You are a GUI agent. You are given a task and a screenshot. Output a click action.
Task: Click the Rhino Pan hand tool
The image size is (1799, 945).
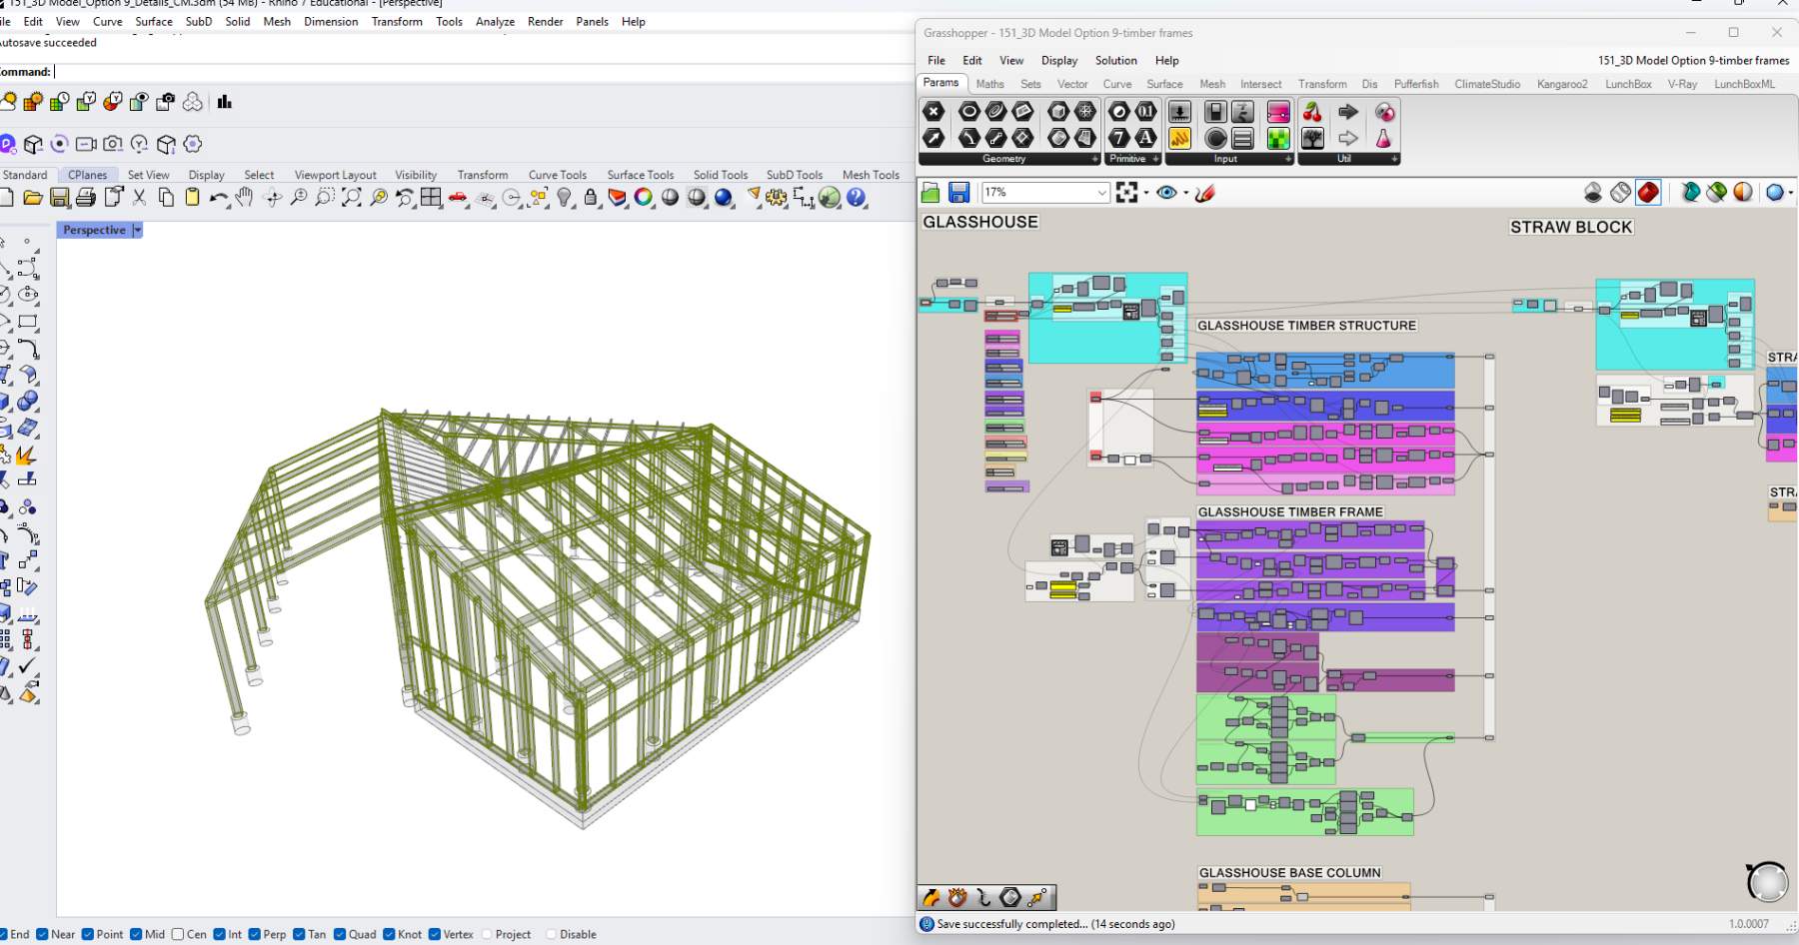(245, 198)
